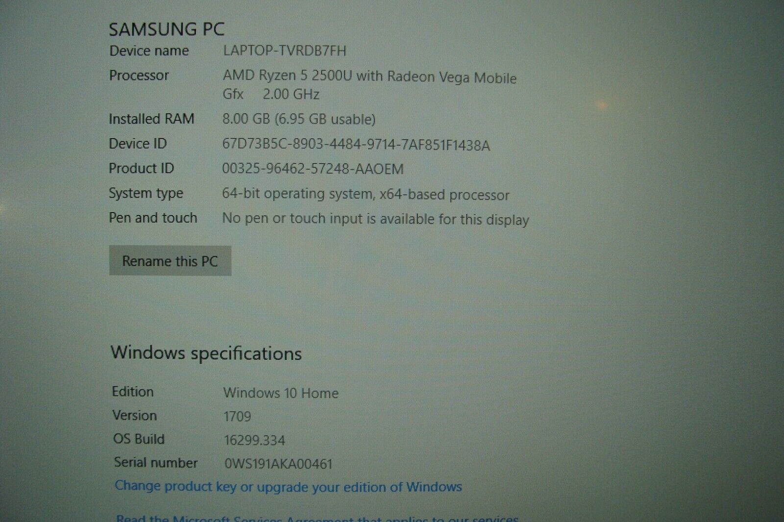This screenshot has height=522, width=784.
Task: Select 64-bit operating system value
Action: pos(366,194)
